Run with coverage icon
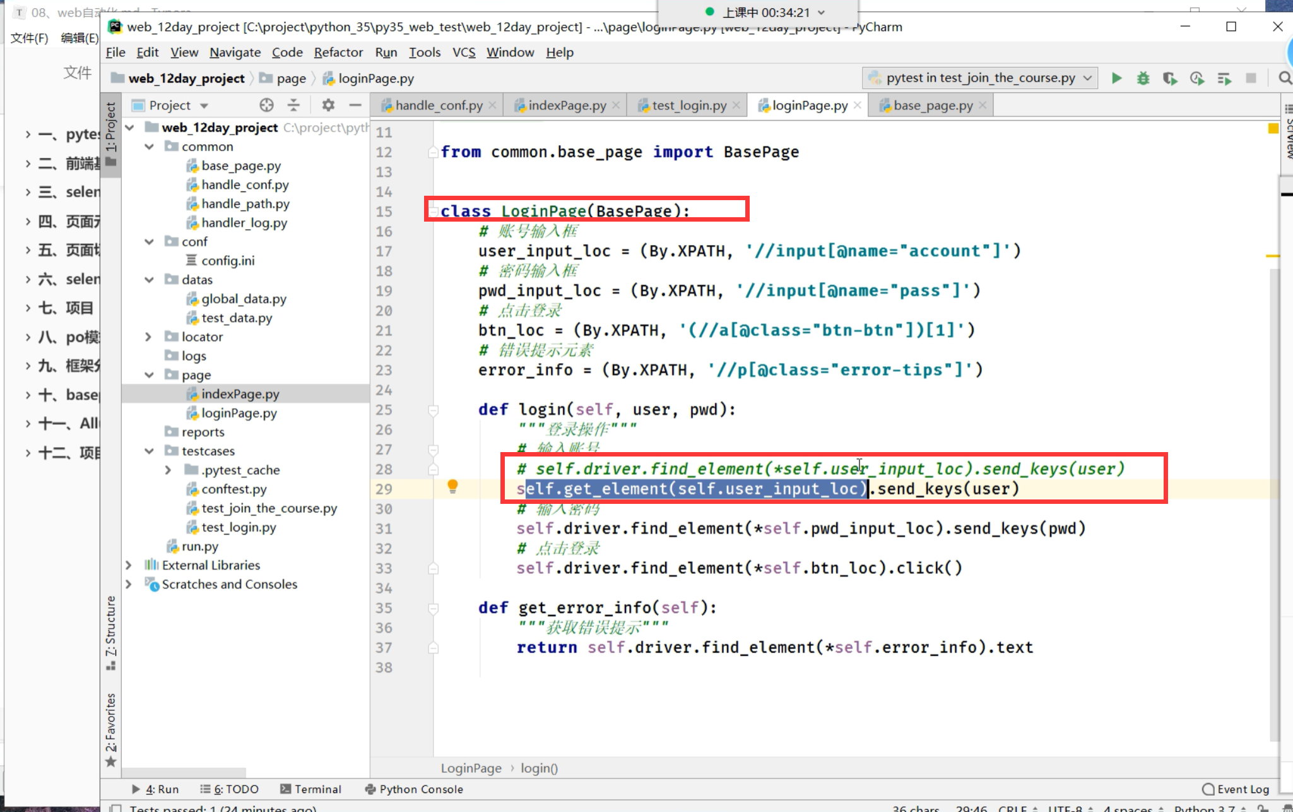Image resolution: width=1293 pixels, height=812 pixels. point(1169,78)
